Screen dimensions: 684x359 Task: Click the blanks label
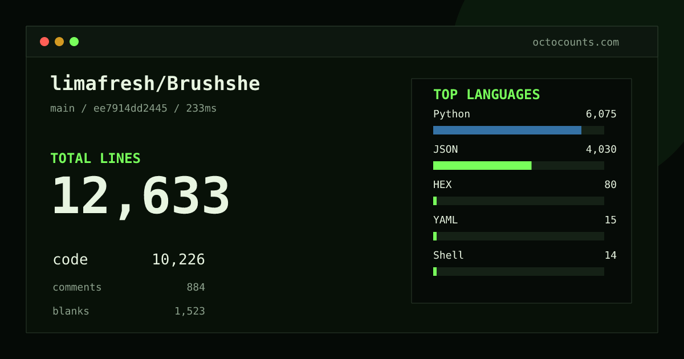(x=71, y=311)
